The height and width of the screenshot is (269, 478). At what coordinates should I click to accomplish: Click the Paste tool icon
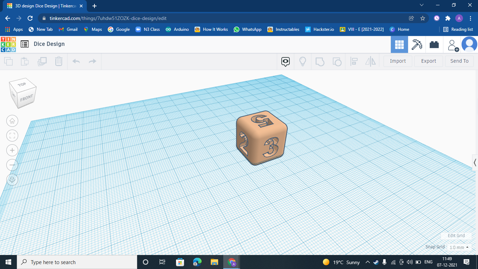(25, 62)
